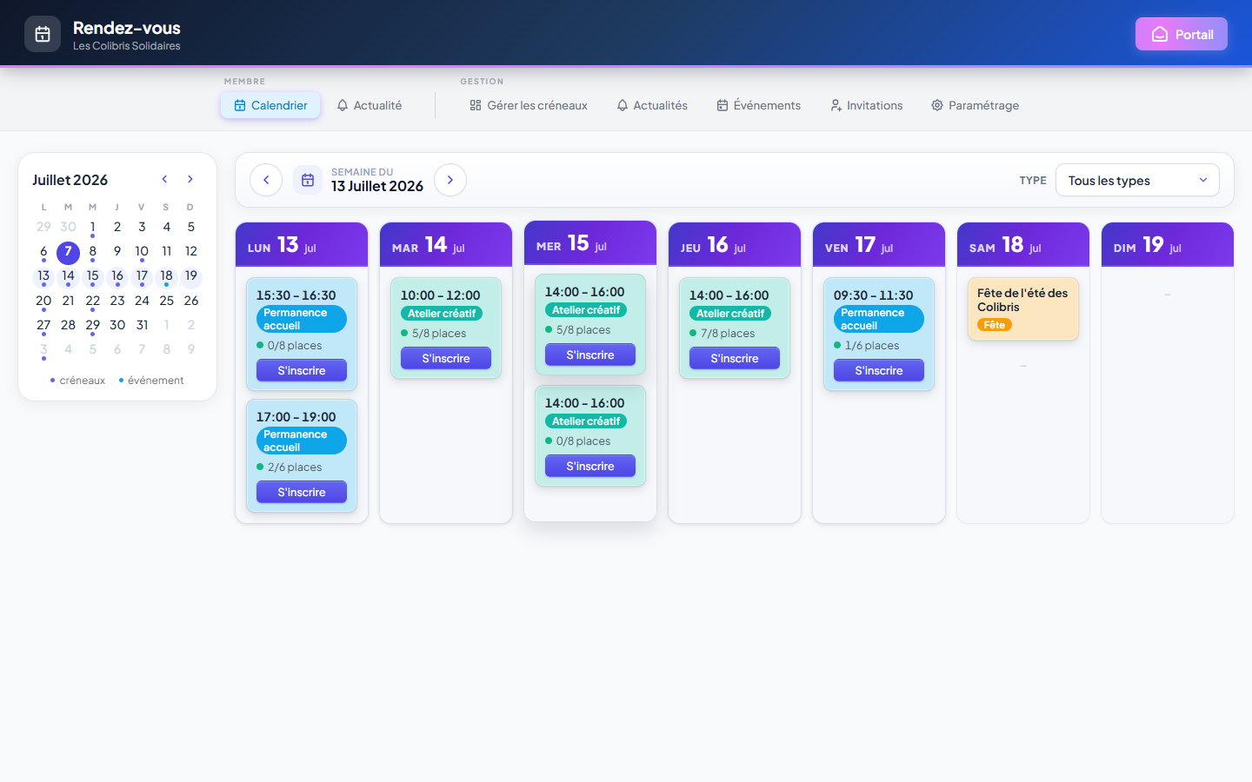Open Gérer les créneaux

click(529, 105)
